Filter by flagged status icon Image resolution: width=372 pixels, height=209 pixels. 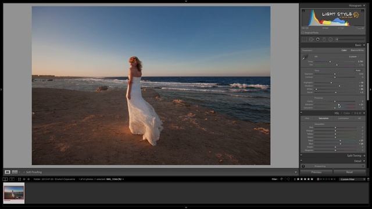(281, 179)
